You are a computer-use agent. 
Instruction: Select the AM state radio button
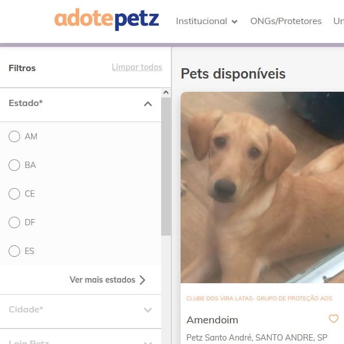pos(14,136)
